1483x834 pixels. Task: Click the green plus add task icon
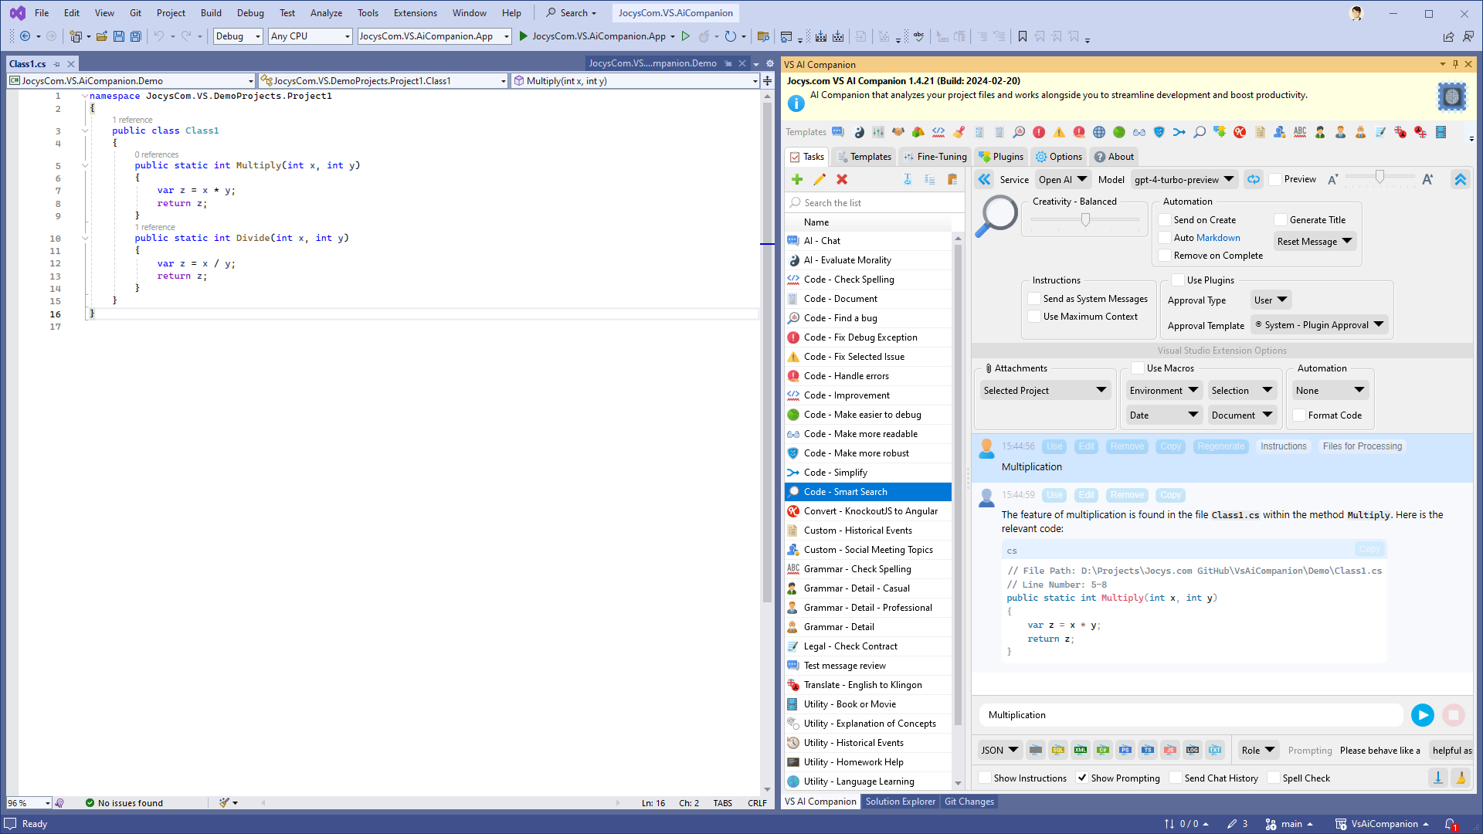[x=797, y=179]
